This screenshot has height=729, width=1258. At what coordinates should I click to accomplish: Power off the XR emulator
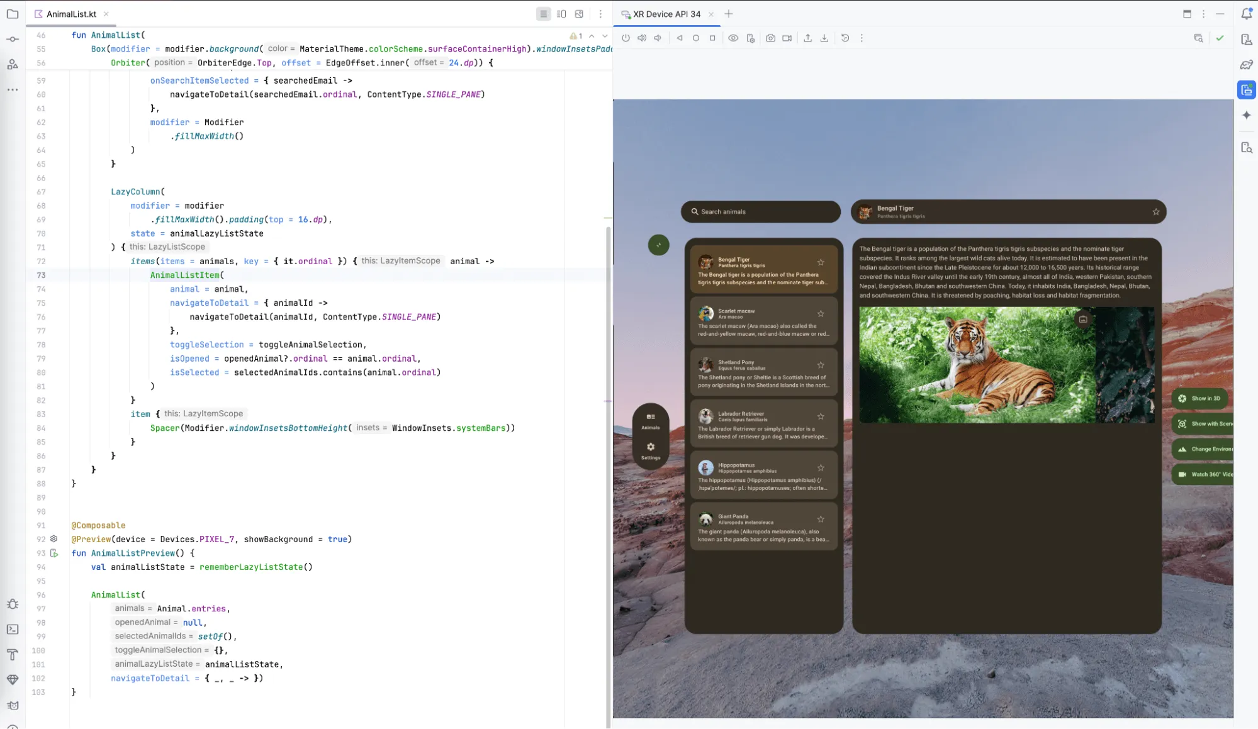pyautogui.click(x=625, y=38)
